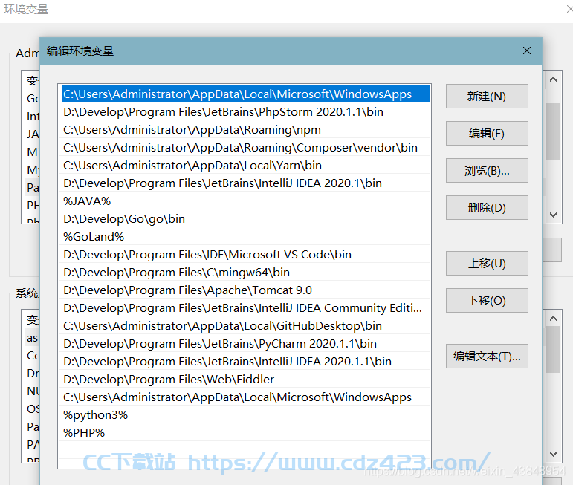Screen dimensions: 573x485
Task: Select the WindowsApps entry below Web\Fiddler
Action: (x=245, y=397)
